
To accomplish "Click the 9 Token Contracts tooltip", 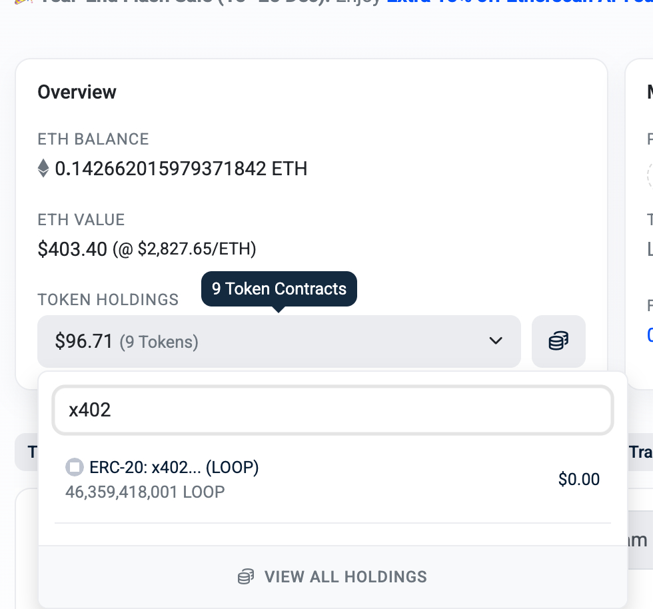I will coord(279,289).
